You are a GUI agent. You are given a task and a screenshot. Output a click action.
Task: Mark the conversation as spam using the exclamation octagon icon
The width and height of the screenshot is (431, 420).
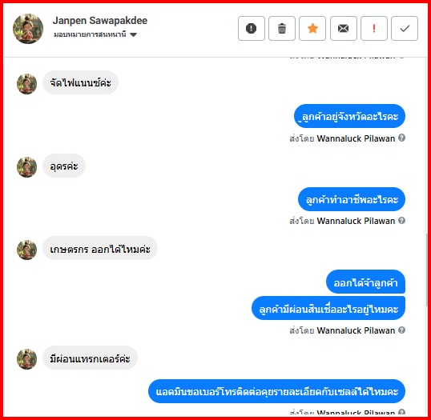click(x=252, y=28)
